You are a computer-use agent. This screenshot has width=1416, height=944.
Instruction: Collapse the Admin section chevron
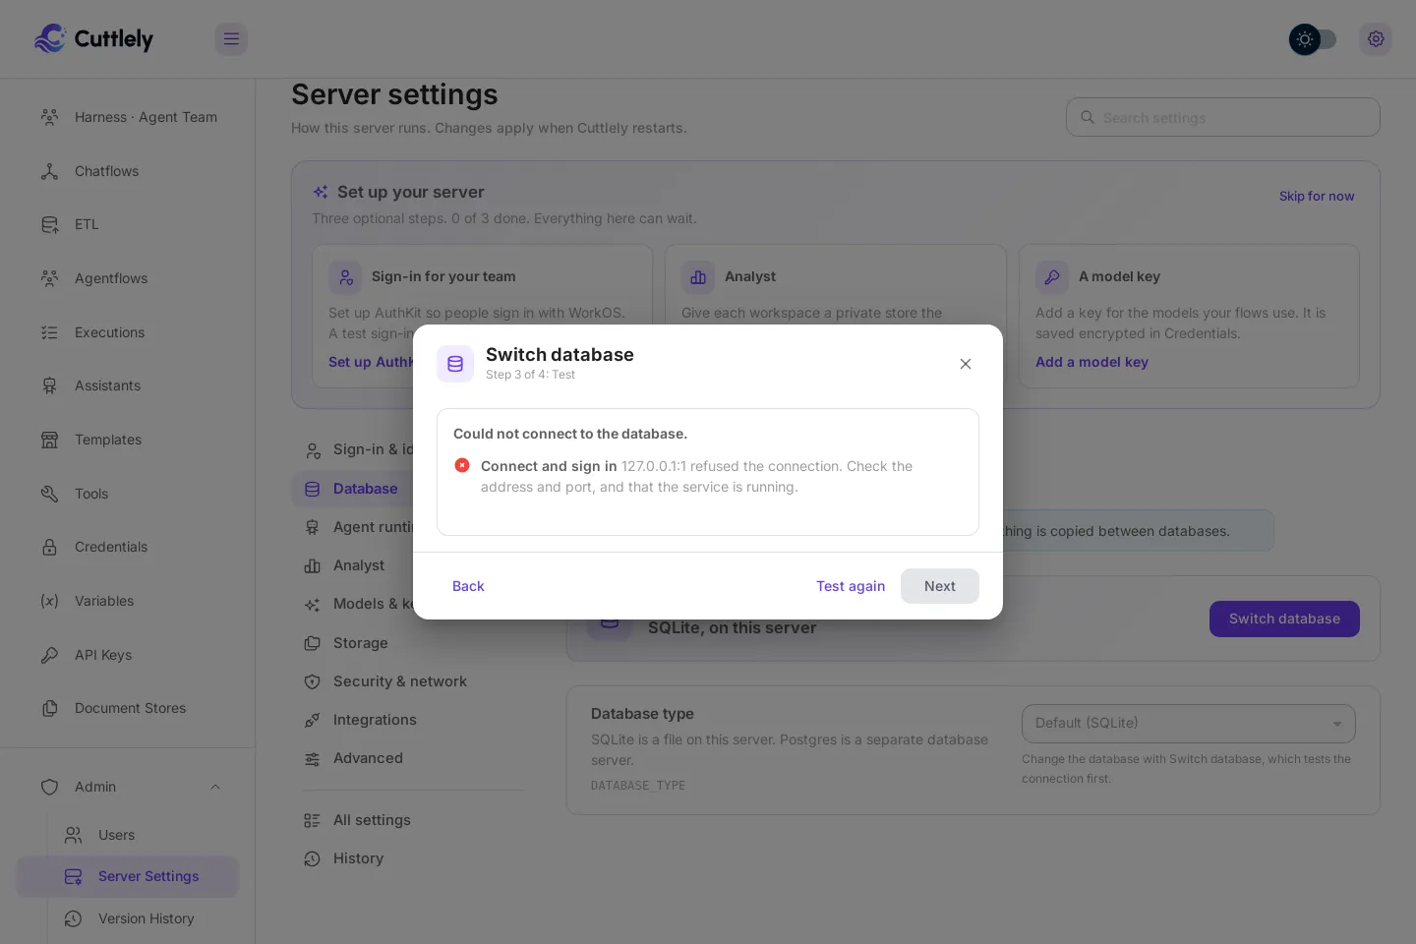pyautogui.click(x=215, y=787)
